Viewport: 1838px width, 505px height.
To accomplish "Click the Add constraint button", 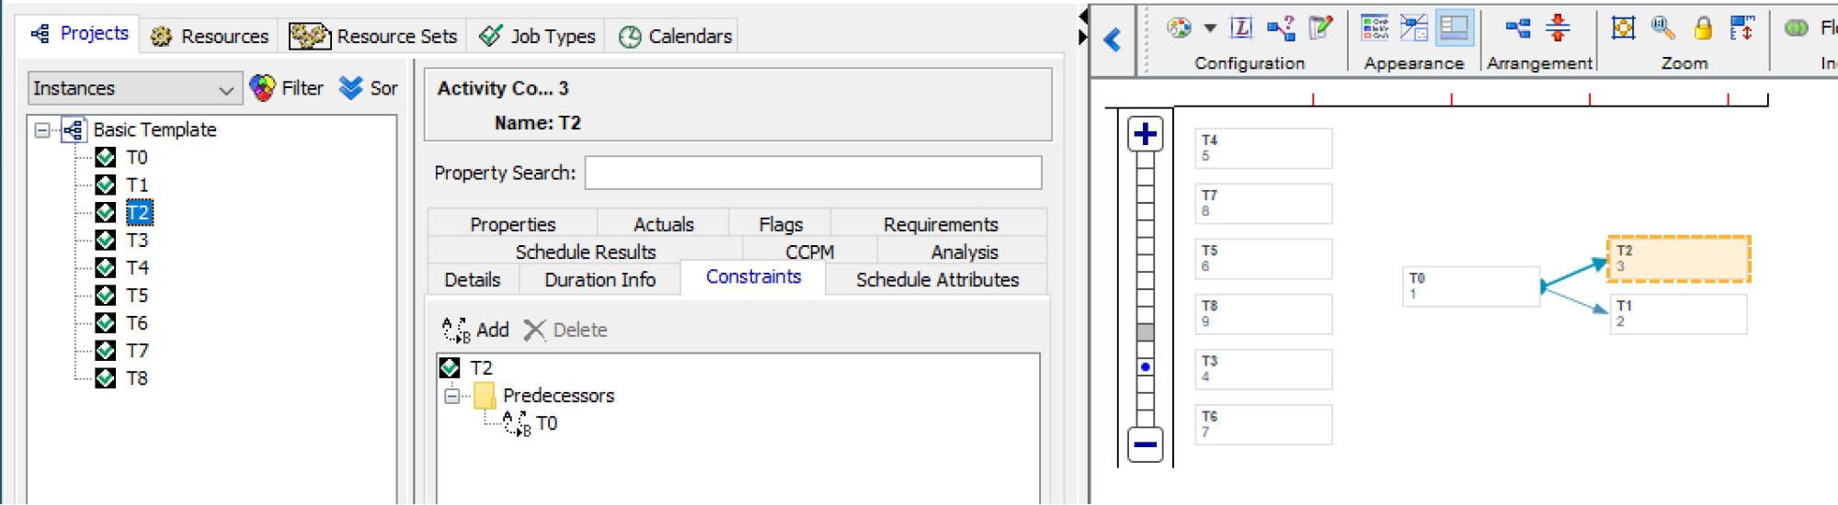I will (x=475, y=330).
